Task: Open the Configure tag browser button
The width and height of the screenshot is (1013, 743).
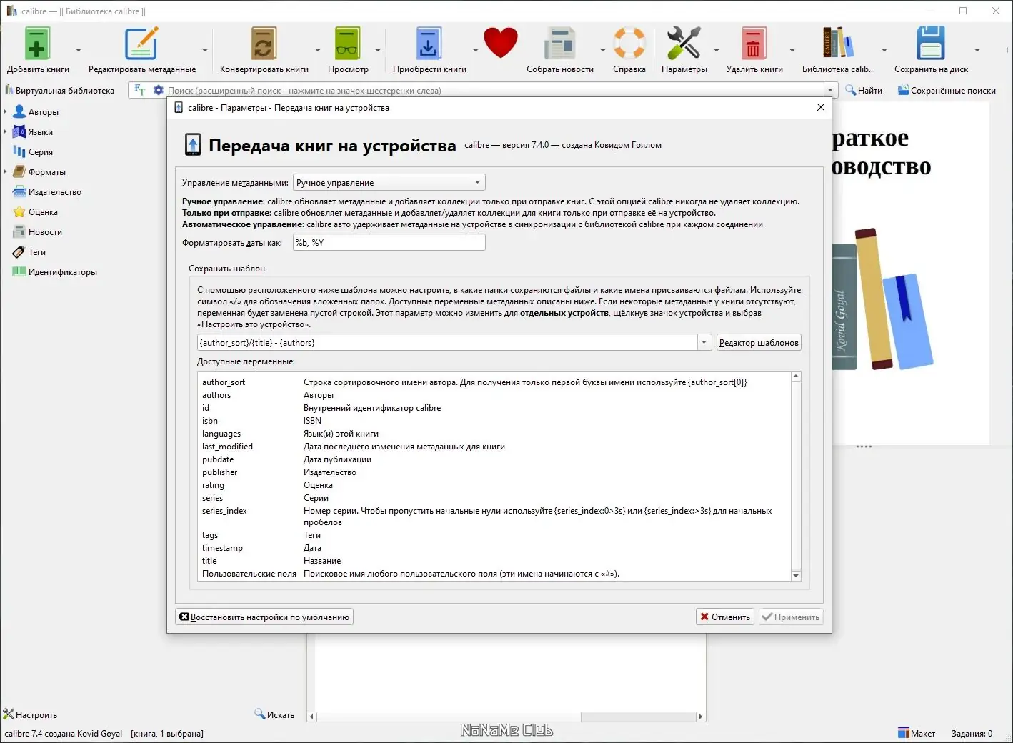Action: tap(30, 714)
